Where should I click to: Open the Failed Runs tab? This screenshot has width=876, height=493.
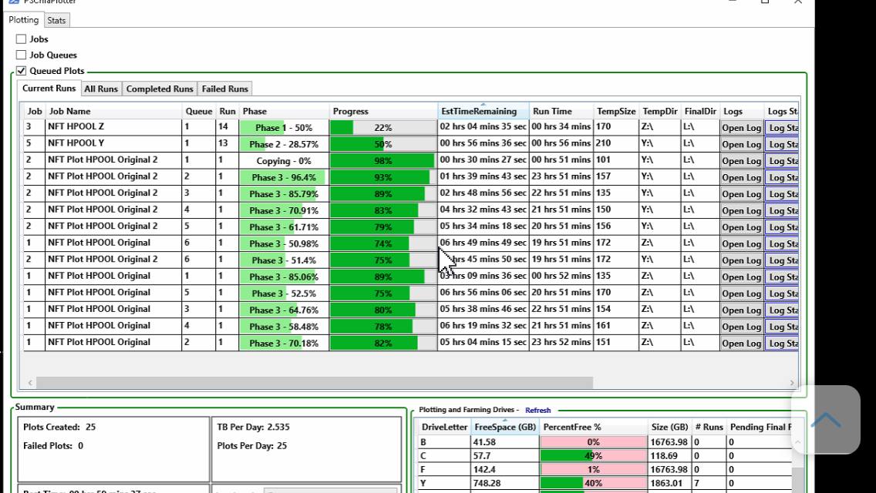point(224,89)
